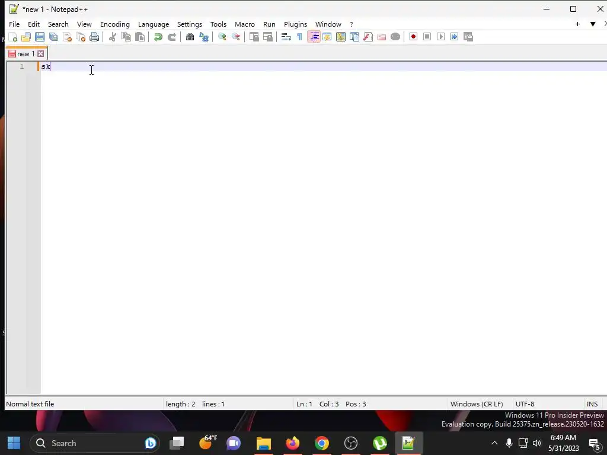Show hidden tray icons chevron
The image size is (607, 455).
(x=494, y=443)
